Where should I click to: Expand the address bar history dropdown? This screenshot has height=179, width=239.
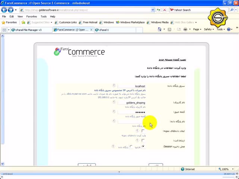pyautogui.click(x=153, y=10)
